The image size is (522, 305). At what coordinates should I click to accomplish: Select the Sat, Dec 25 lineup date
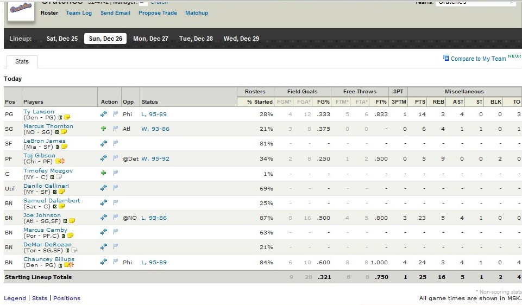click(62, 39)
